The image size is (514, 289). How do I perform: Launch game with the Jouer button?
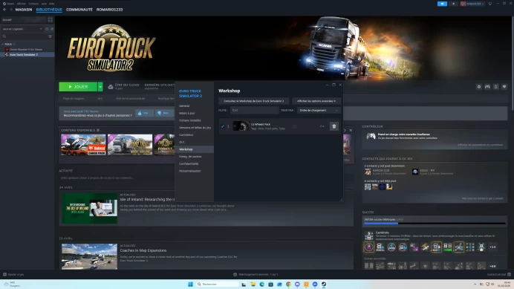(78, 87)
